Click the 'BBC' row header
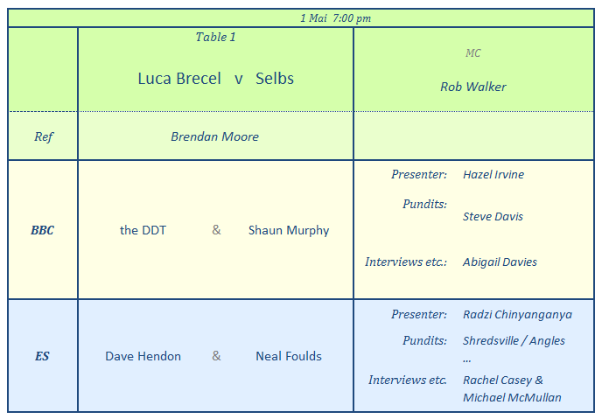Viewport: 602px width, 419px height. [x=42, y=231]
